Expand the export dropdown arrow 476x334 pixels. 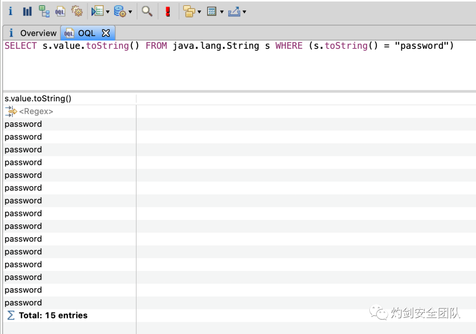[244, 12]
